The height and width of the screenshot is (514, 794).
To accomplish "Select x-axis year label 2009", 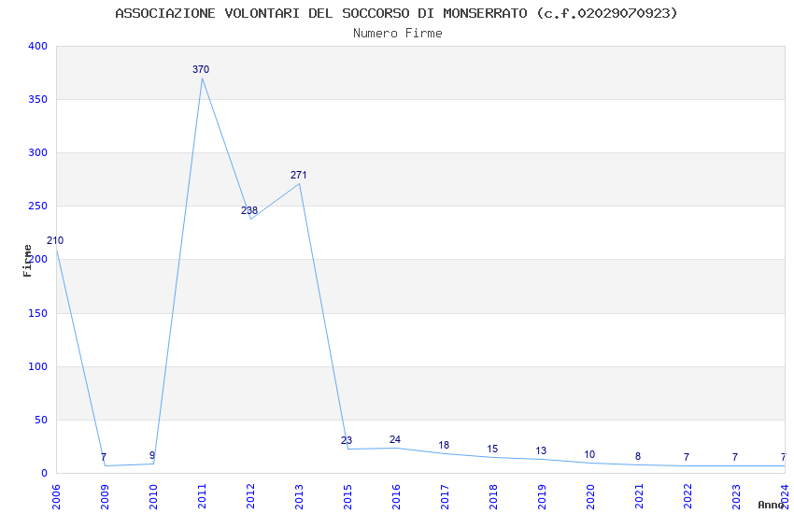I will pos(105,497).
